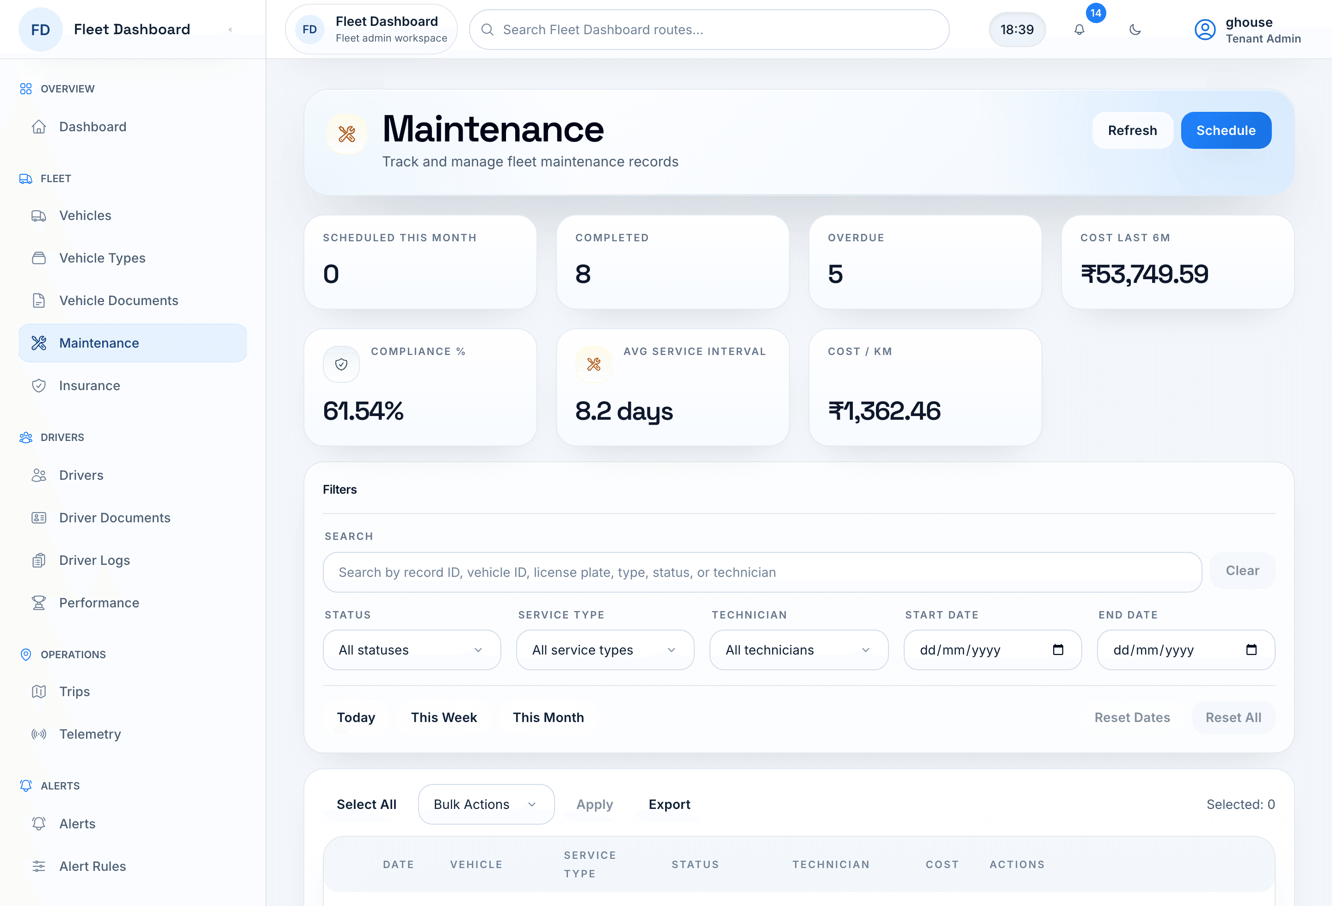Click the Insurance shield icon

(39, 386)
